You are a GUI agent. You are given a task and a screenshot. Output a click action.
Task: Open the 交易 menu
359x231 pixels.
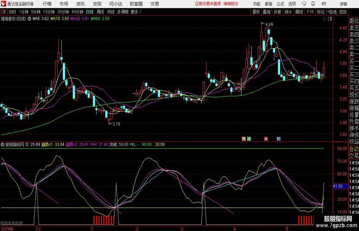pyautogui.click(x=155, y=4)
